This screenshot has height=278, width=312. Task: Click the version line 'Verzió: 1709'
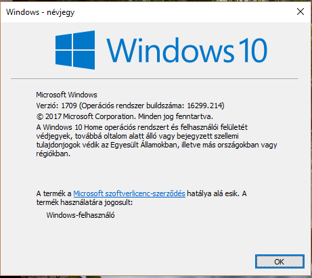pyautogui.click(x=130, y=106)
